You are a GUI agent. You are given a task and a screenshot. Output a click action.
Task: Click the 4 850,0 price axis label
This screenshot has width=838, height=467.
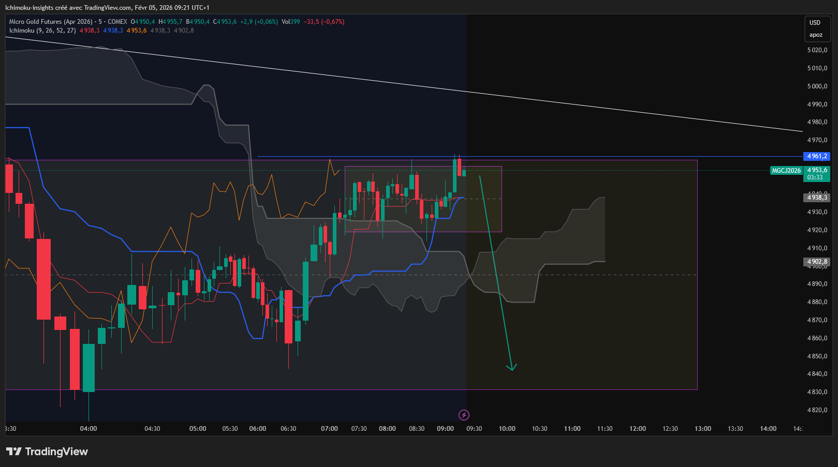[x=817, y=356]
